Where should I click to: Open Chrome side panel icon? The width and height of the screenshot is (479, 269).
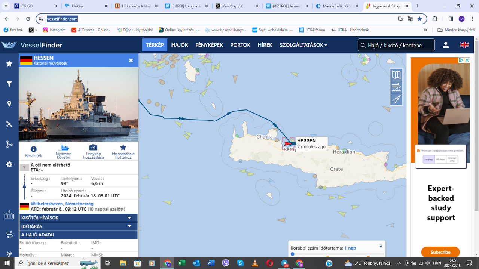click(451, 19)
